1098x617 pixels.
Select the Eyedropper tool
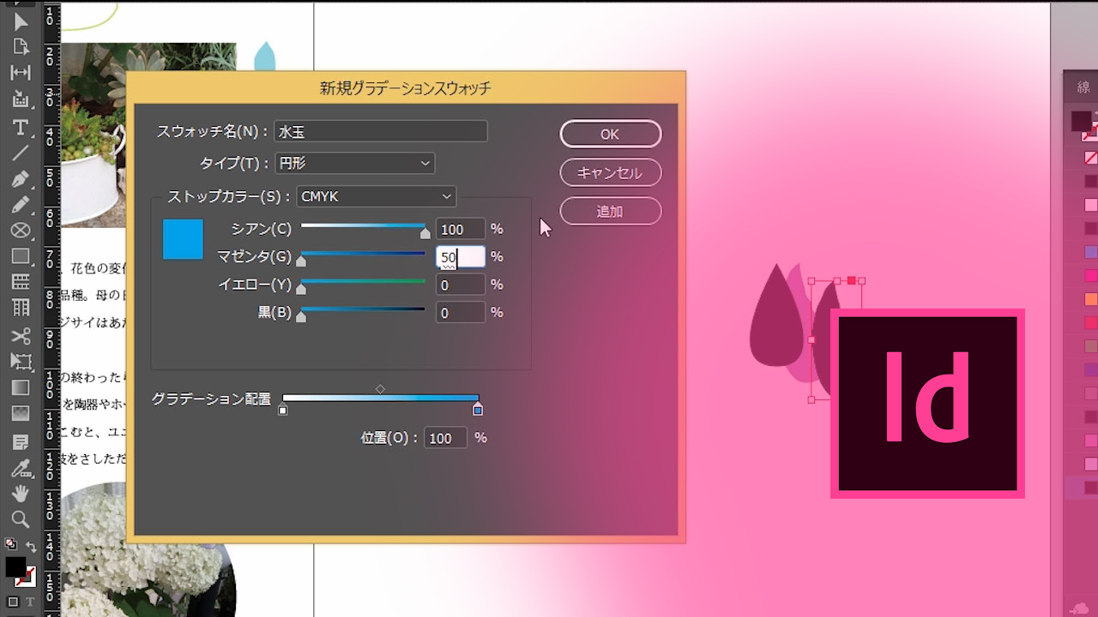(20, 468)
